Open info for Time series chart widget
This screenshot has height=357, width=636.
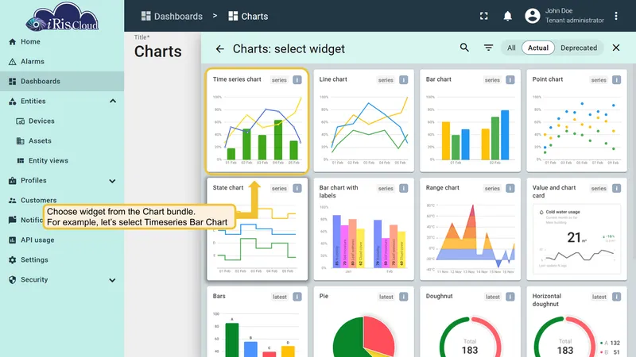pyautogui.click(x=297, y=80)
